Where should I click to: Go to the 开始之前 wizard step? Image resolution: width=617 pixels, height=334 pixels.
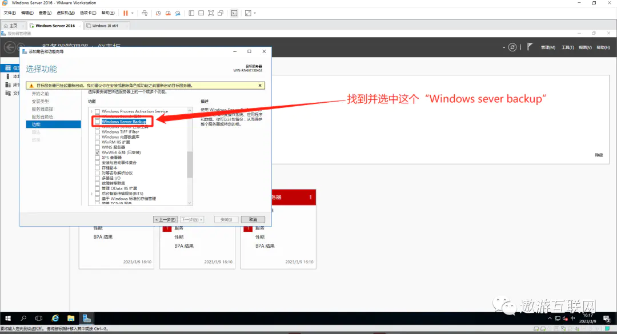[40, 94]
